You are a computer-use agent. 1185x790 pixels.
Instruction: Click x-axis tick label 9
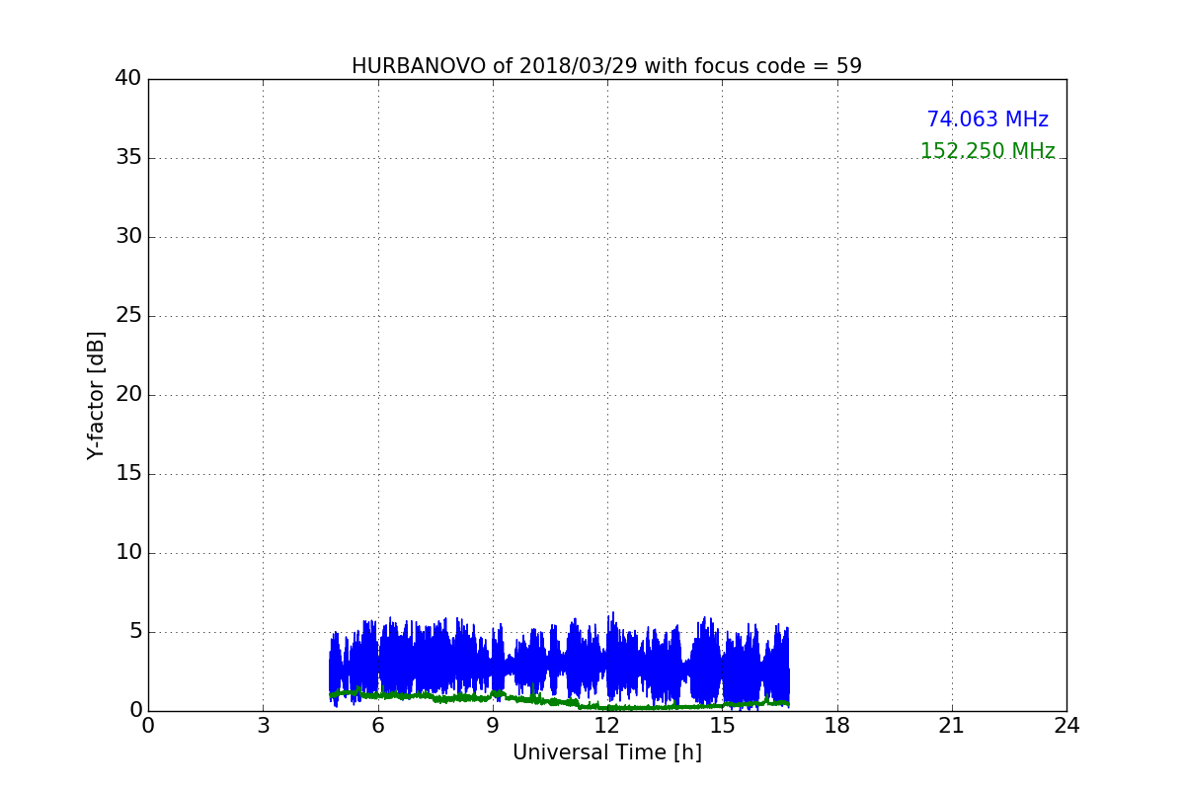(x=493, y=726)
